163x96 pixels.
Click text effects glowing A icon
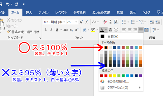click(85, 30)
